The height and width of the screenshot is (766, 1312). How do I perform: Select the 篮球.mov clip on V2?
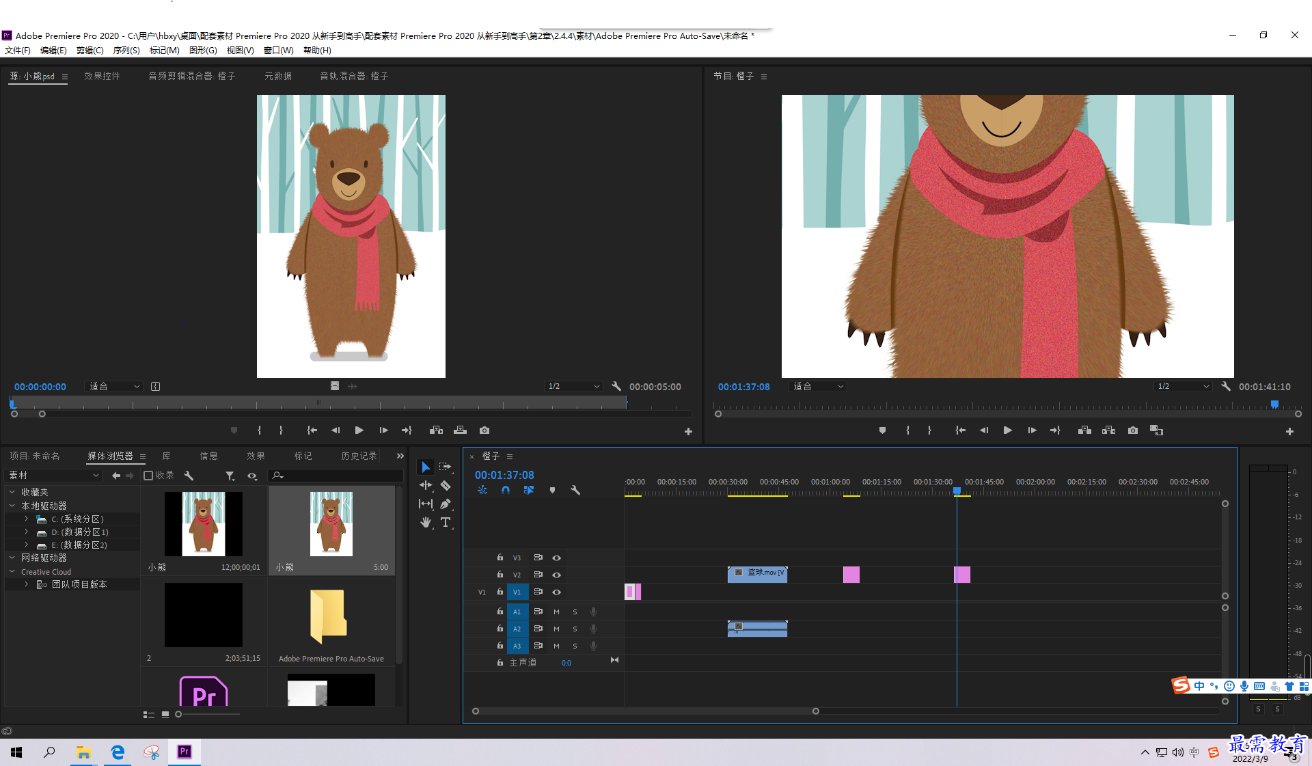click(x=757, y=575)
